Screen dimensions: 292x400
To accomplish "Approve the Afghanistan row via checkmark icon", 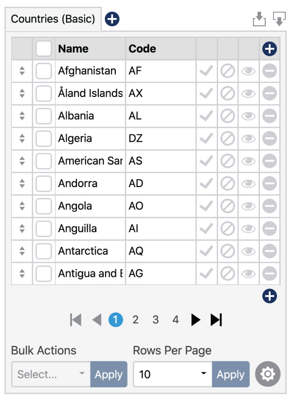I will [x=206, y=71].
